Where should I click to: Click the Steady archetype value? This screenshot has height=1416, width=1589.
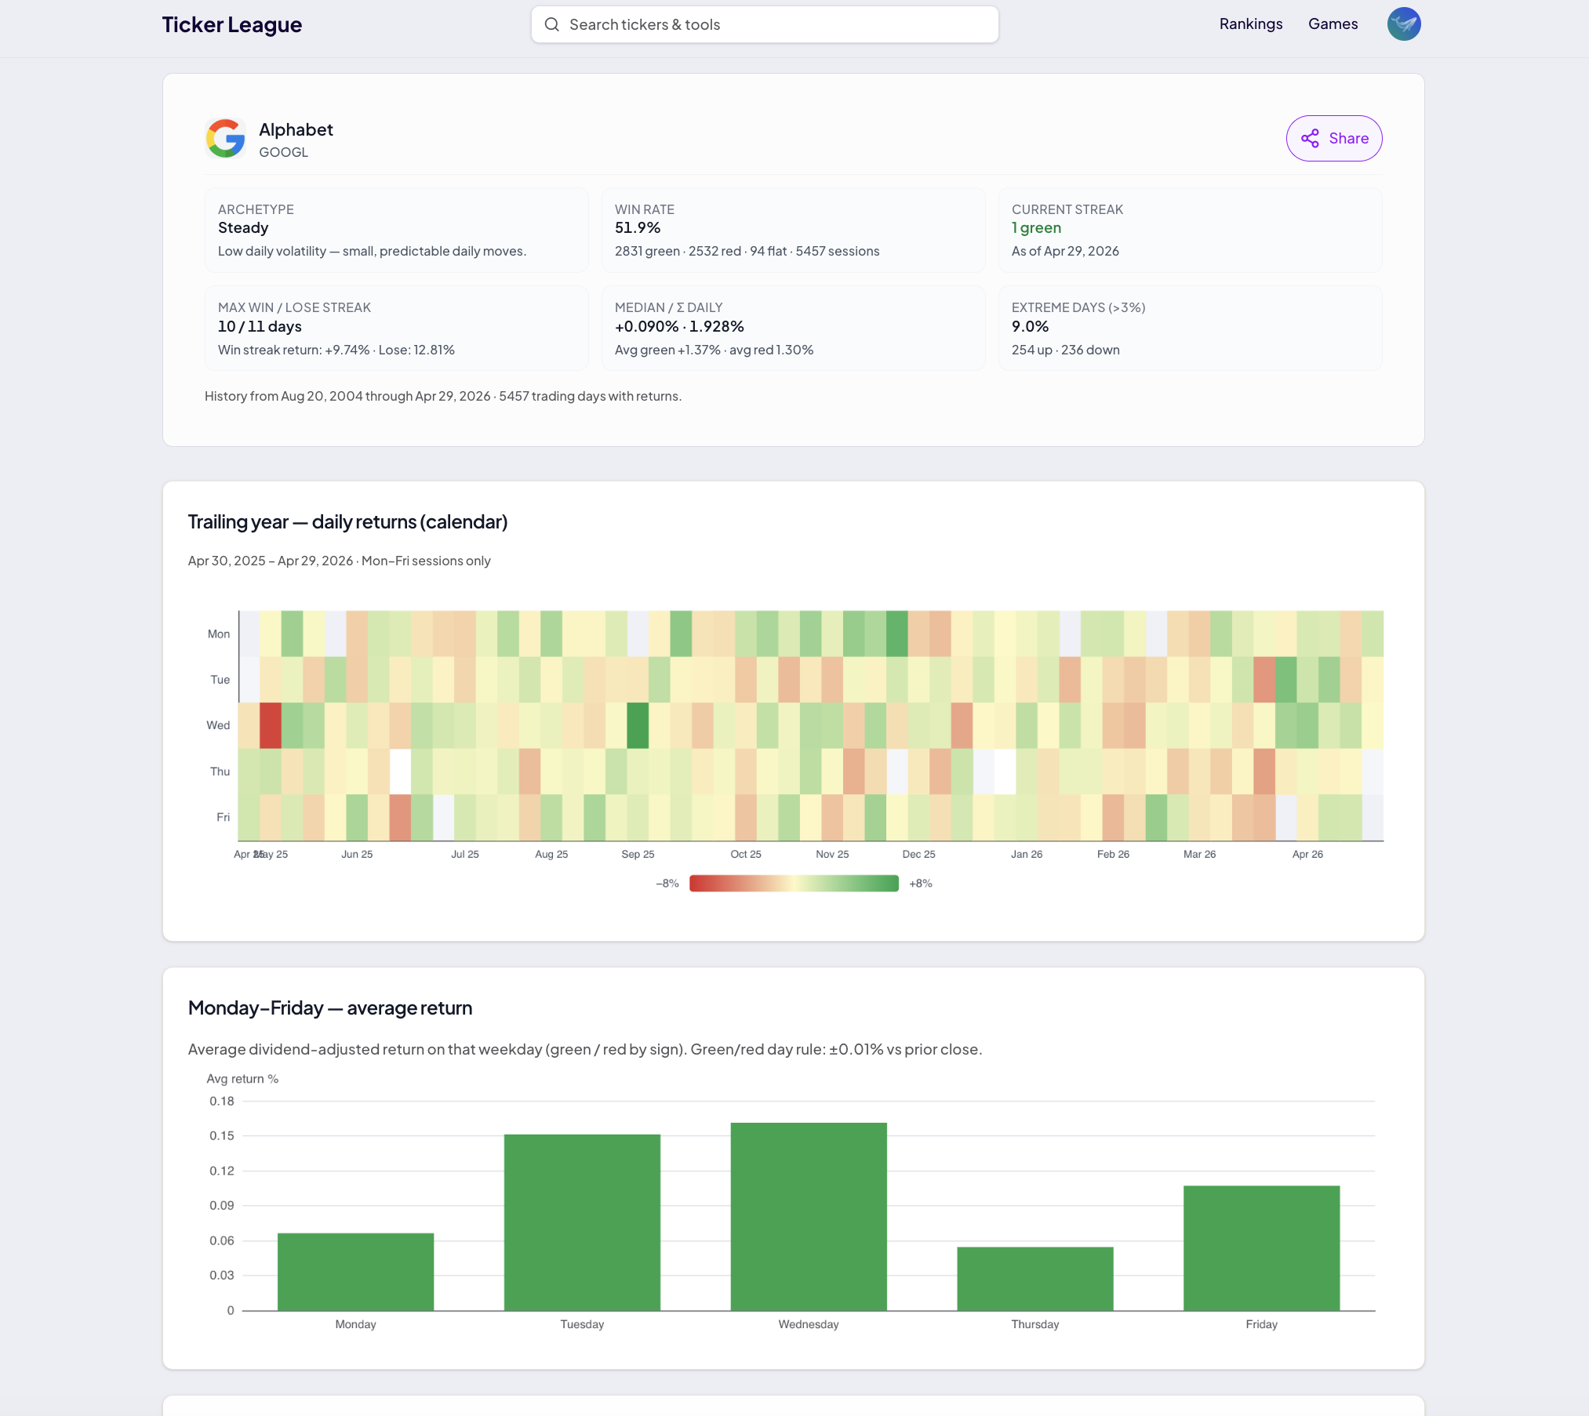(243, 228)
